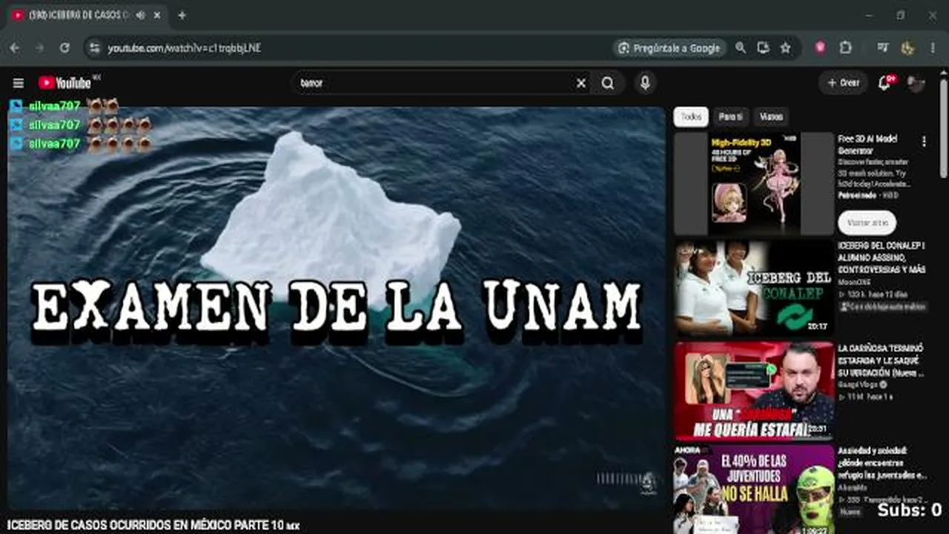
Task: Close the ICEBERG DE CASOS browser tab
Action: [158, 15]
